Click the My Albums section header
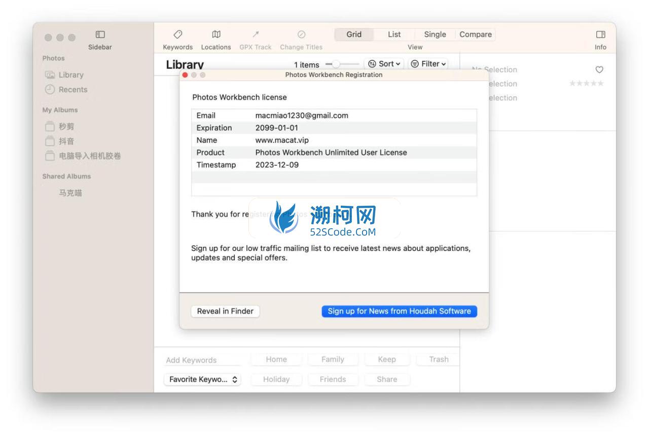Screen dimensions: 649x436 pyautogui.click(x=60, y=110)
